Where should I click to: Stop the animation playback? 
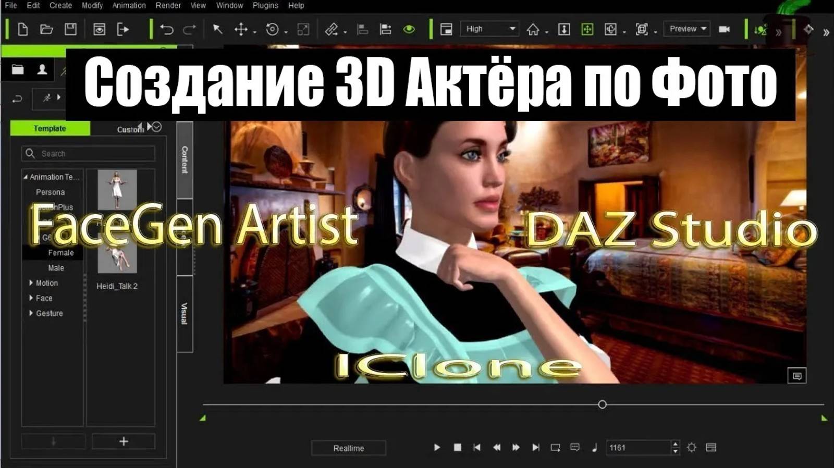(x=457, y=447)
